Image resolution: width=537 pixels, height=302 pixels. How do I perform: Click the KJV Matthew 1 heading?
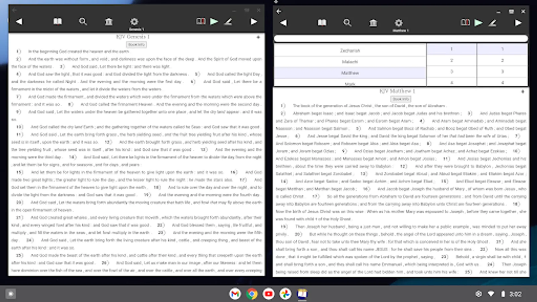coord(397,91)
